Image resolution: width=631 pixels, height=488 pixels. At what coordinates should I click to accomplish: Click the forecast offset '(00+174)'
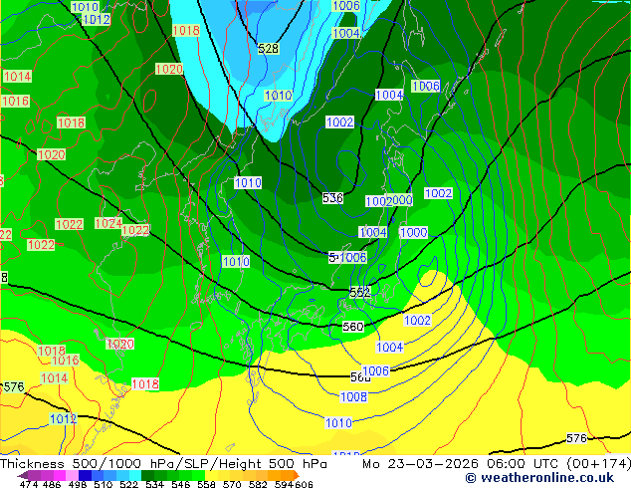pyautogui.click(x=599, y=464)
